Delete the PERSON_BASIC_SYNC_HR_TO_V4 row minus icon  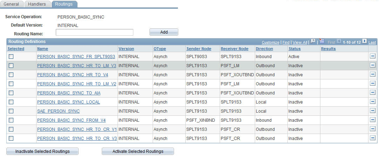[372, 75]
